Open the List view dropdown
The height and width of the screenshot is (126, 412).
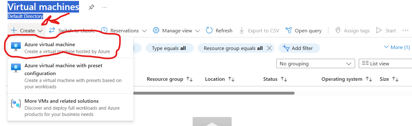385,63
